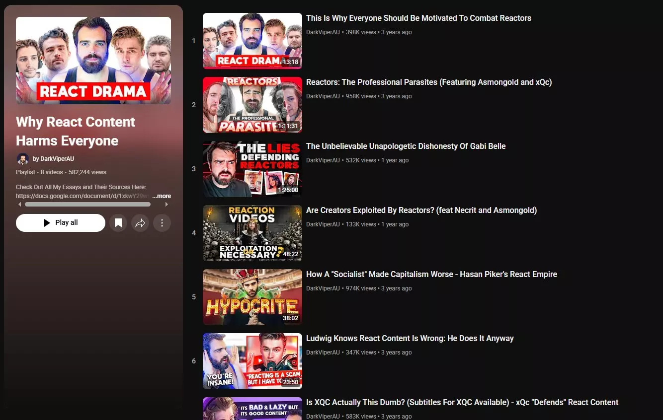The image size is (663, 420).
Task: Click DarkViperAU channel name under 398K views video
Action: (x=323, y=32)
